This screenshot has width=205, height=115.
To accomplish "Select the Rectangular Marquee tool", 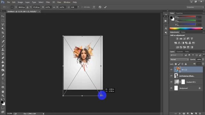I will click(x=3, y=20).
